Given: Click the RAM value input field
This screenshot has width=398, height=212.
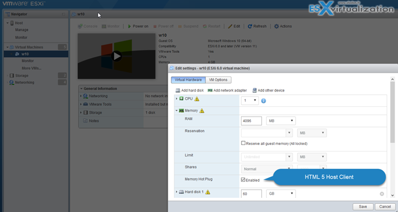Looking at the screenshot, I should tap(251, 121).
